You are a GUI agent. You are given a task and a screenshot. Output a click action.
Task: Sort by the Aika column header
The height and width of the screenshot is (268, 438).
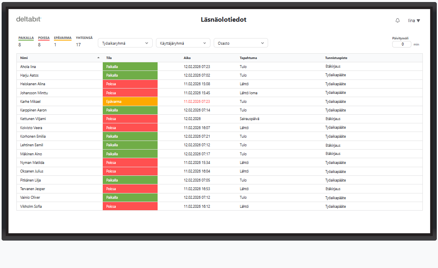click(187, 58)
